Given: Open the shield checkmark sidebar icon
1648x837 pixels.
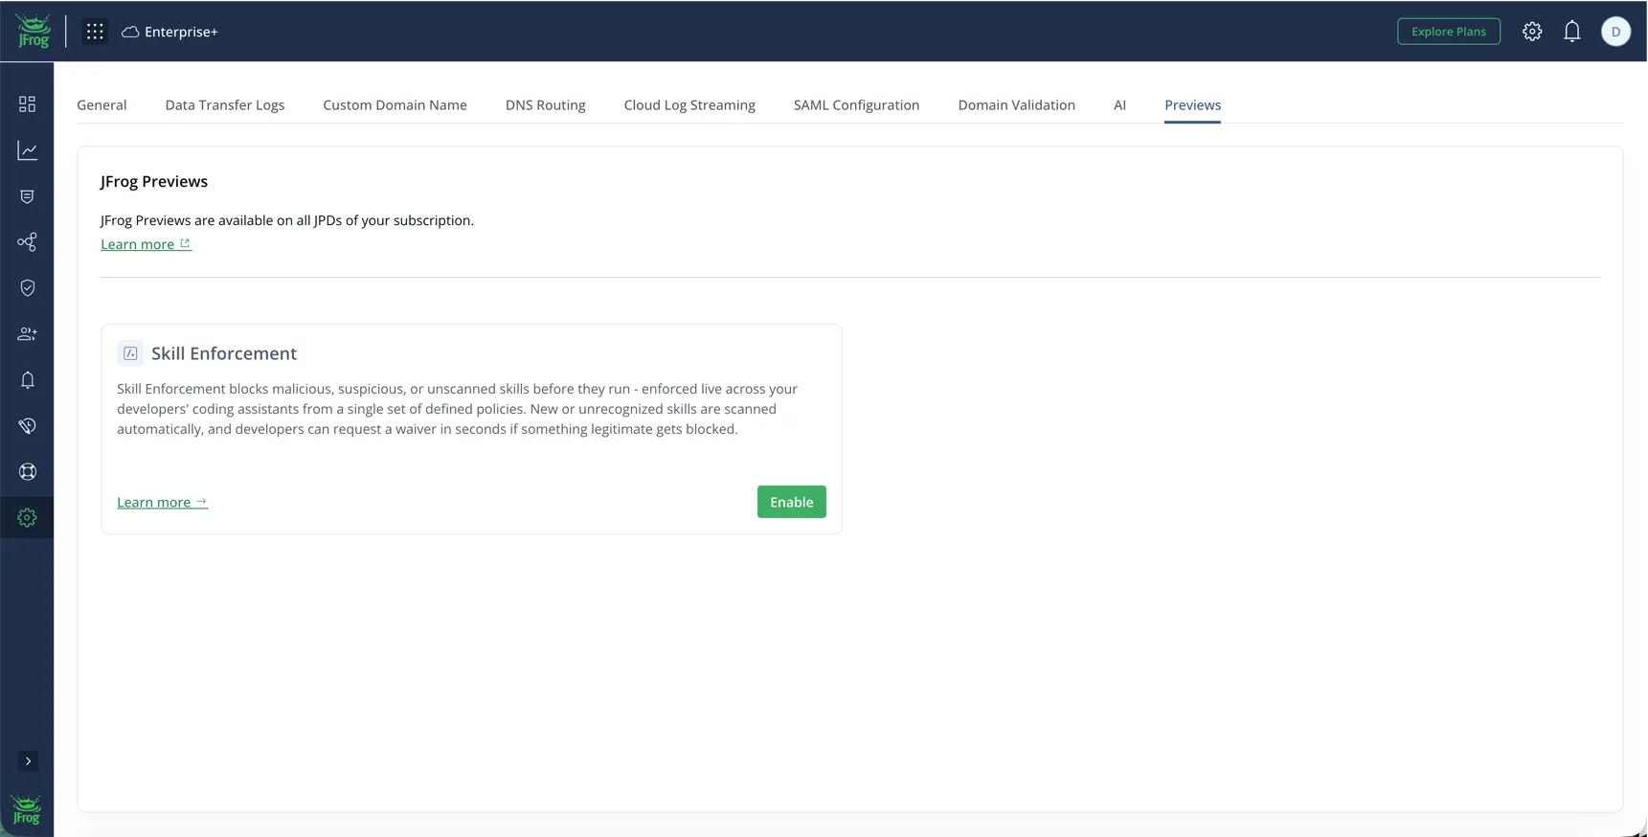Looking at the screenshot, I should point(27,288).
